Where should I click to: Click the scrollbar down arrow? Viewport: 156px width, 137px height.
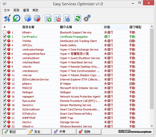click(152, 126)
